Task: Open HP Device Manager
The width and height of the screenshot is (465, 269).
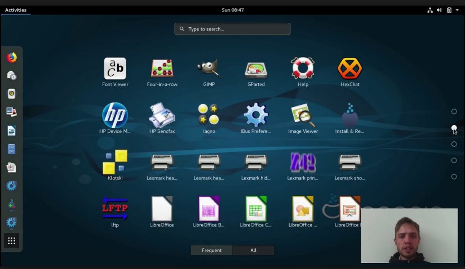Action: point(115,115)
